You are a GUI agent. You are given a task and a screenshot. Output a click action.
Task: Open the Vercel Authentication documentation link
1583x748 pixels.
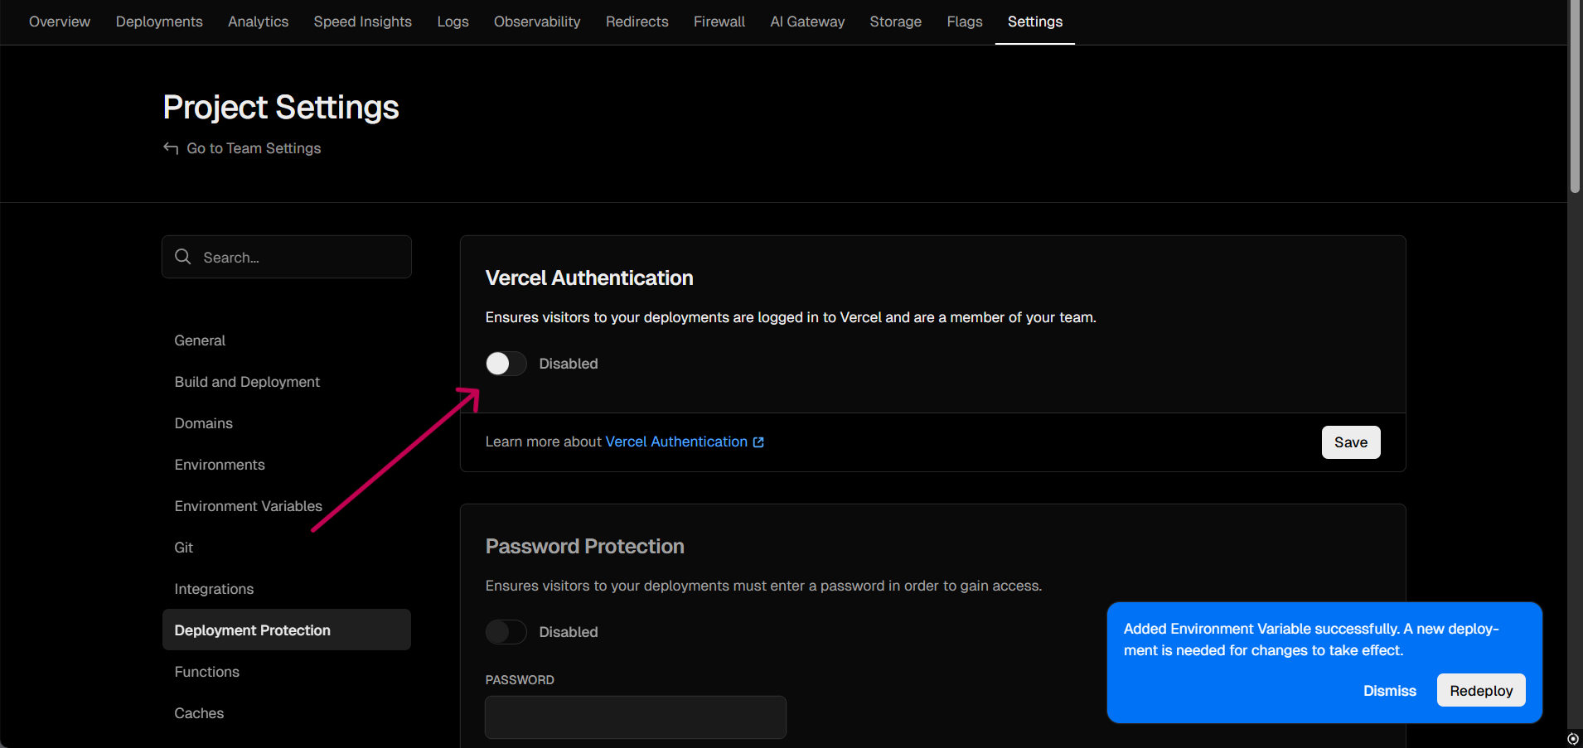pos(676,442)
